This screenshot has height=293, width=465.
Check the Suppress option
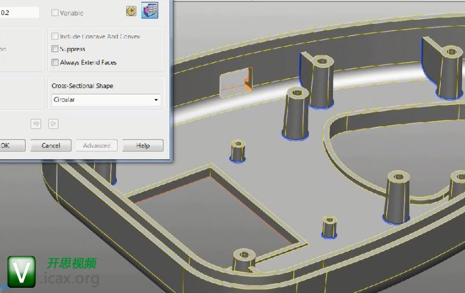[55, 49]
